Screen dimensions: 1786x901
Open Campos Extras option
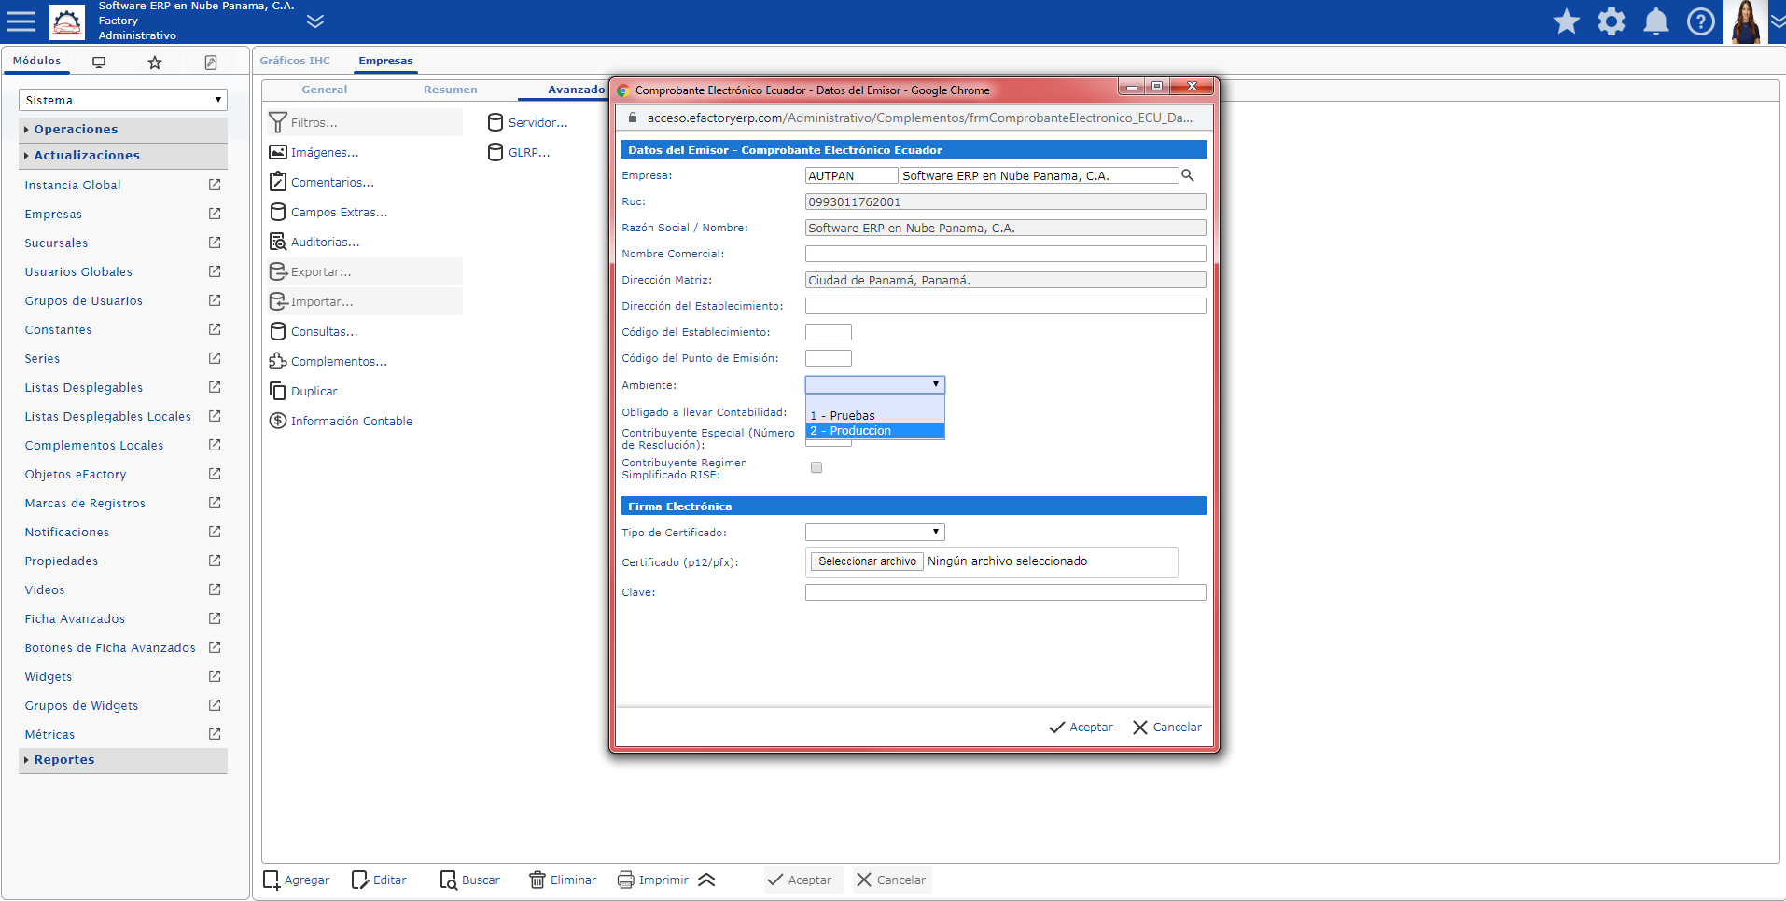point(328,212)
